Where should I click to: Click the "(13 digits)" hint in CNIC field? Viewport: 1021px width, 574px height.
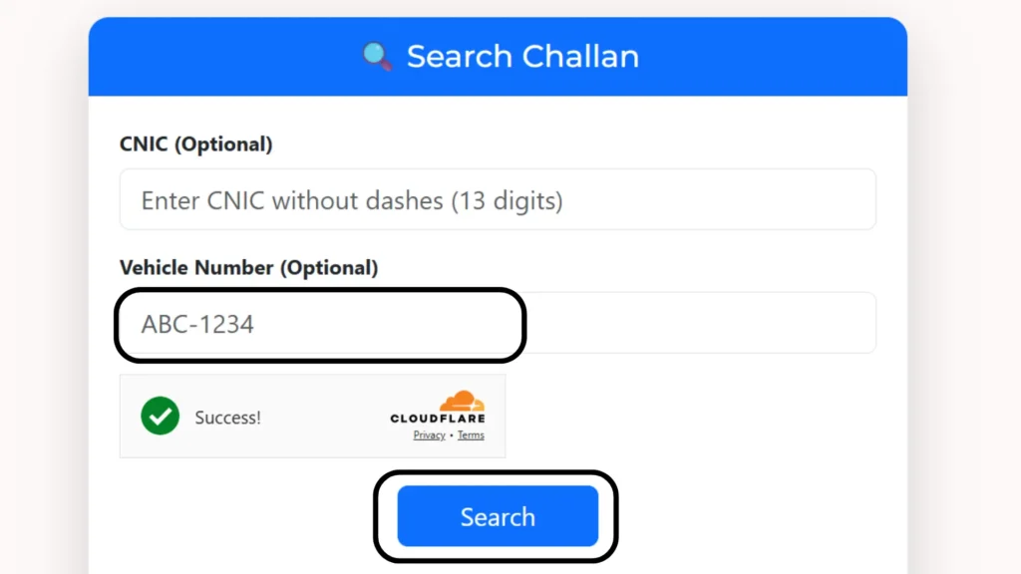coord(507,200)
